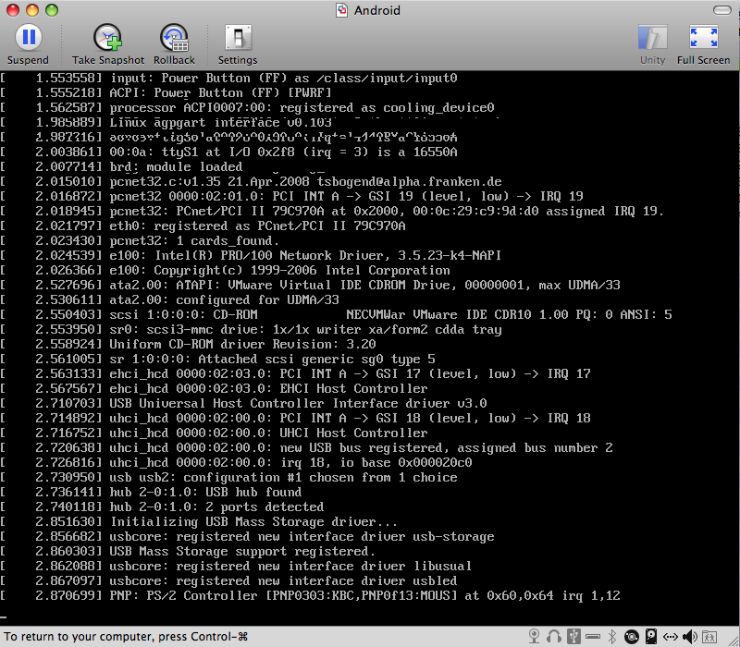Screen dimensions: 740x647
Task: Click the 'ACPI: Power Button (FF) [PWRF]' line
Action: click(x=220, y=93)
